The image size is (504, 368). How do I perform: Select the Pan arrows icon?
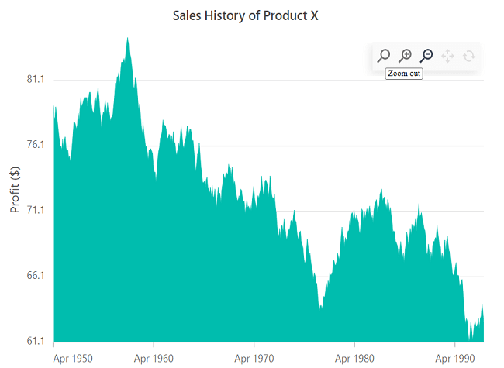click(x=447, y=56)
